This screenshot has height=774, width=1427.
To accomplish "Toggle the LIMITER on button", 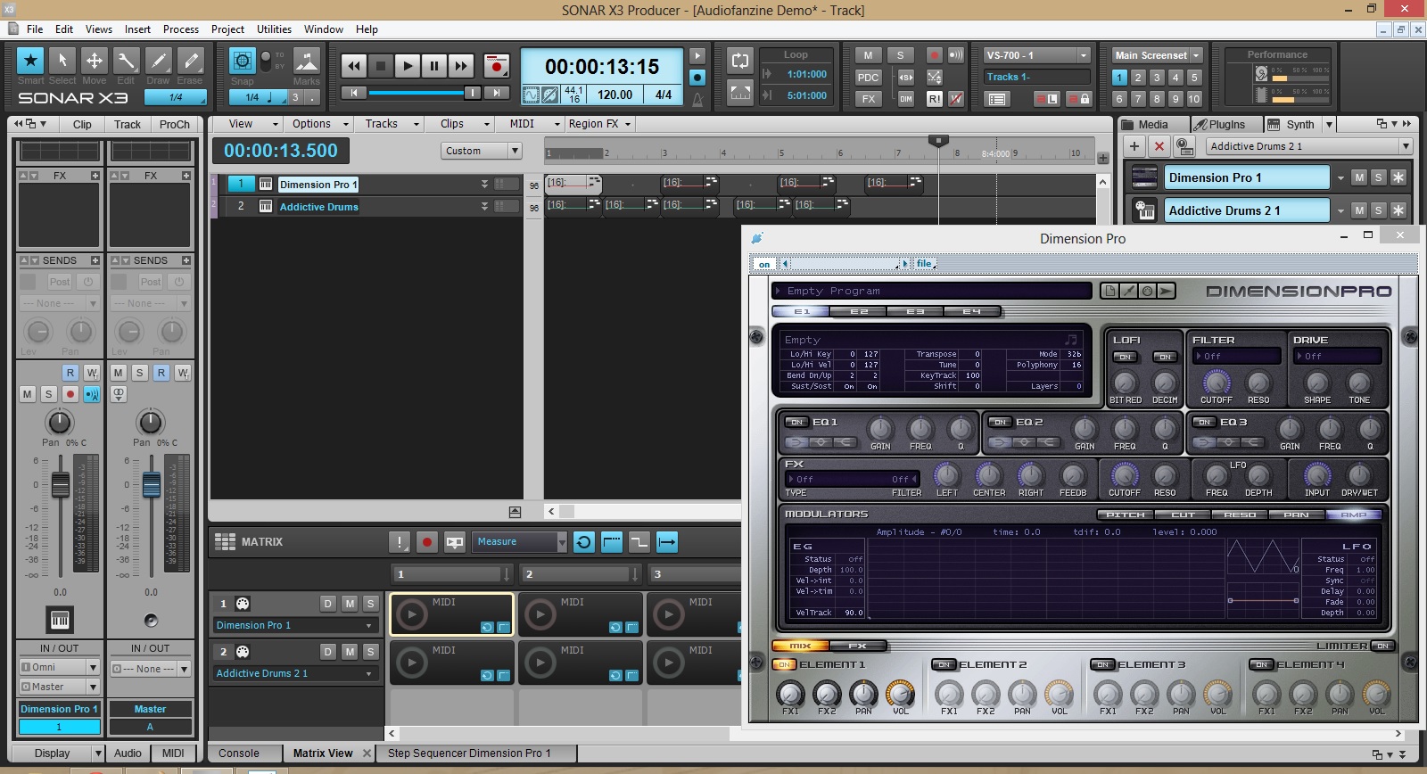I will point(1382,646).
